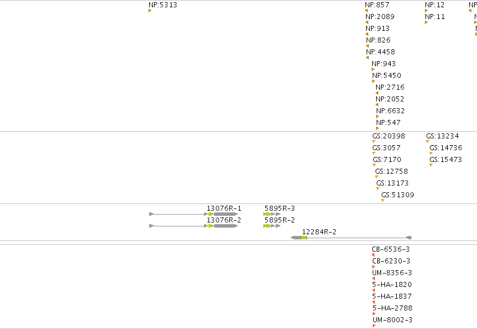Select the NP:4458 insertion label
This screenshot has height=329, width=477.
381,52
